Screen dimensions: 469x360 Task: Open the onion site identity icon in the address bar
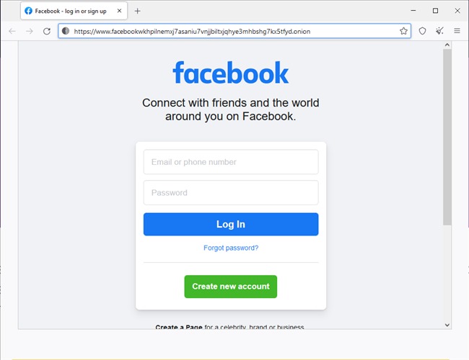[66, 31]
